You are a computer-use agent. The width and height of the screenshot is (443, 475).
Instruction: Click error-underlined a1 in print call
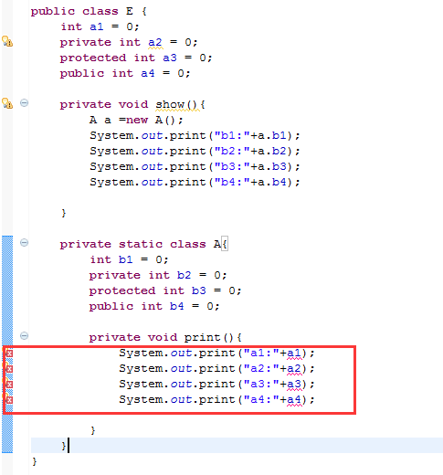pos(294,354)
